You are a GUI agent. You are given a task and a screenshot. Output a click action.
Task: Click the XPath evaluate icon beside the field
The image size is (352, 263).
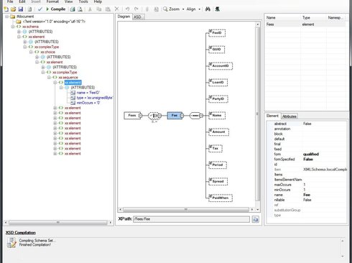point(255,219)
